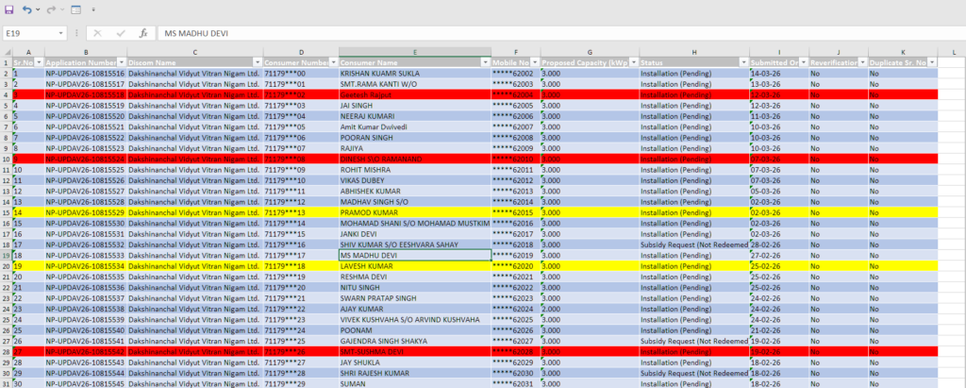
Task: Click submitted date 14-03-26
Action: [x=779, y=74]
